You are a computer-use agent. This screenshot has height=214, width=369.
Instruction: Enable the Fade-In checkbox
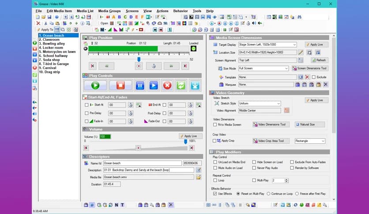[87, 121]
